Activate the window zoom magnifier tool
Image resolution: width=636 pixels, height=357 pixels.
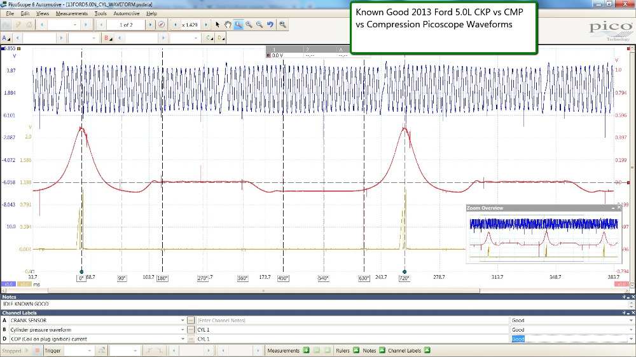point(238,25)
